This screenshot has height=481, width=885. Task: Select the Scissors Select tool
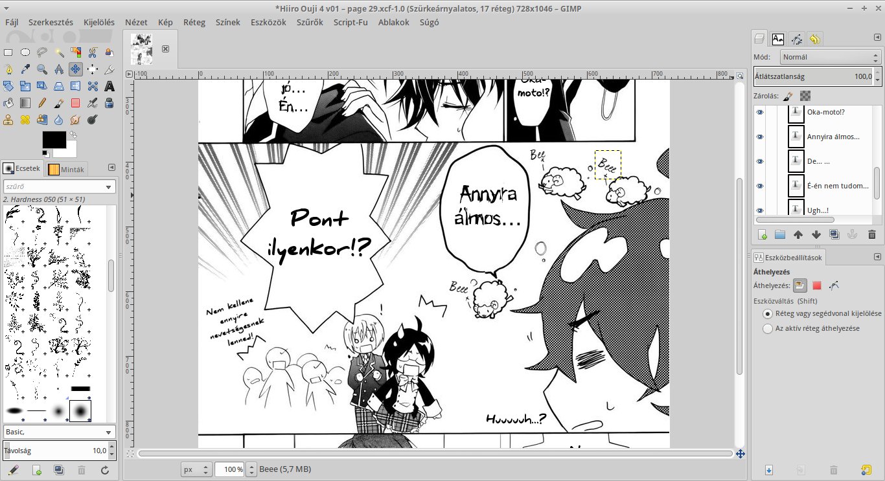coord(93,52)
